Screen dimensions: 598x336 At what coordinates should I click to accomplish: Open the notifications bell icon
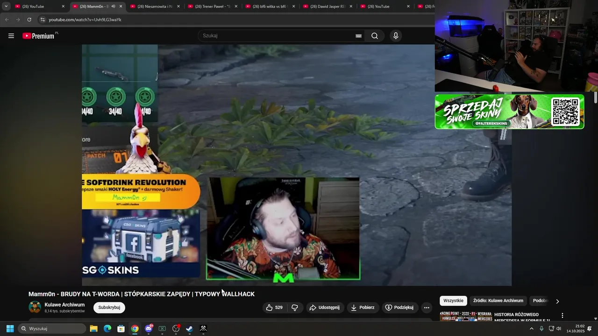590,329
